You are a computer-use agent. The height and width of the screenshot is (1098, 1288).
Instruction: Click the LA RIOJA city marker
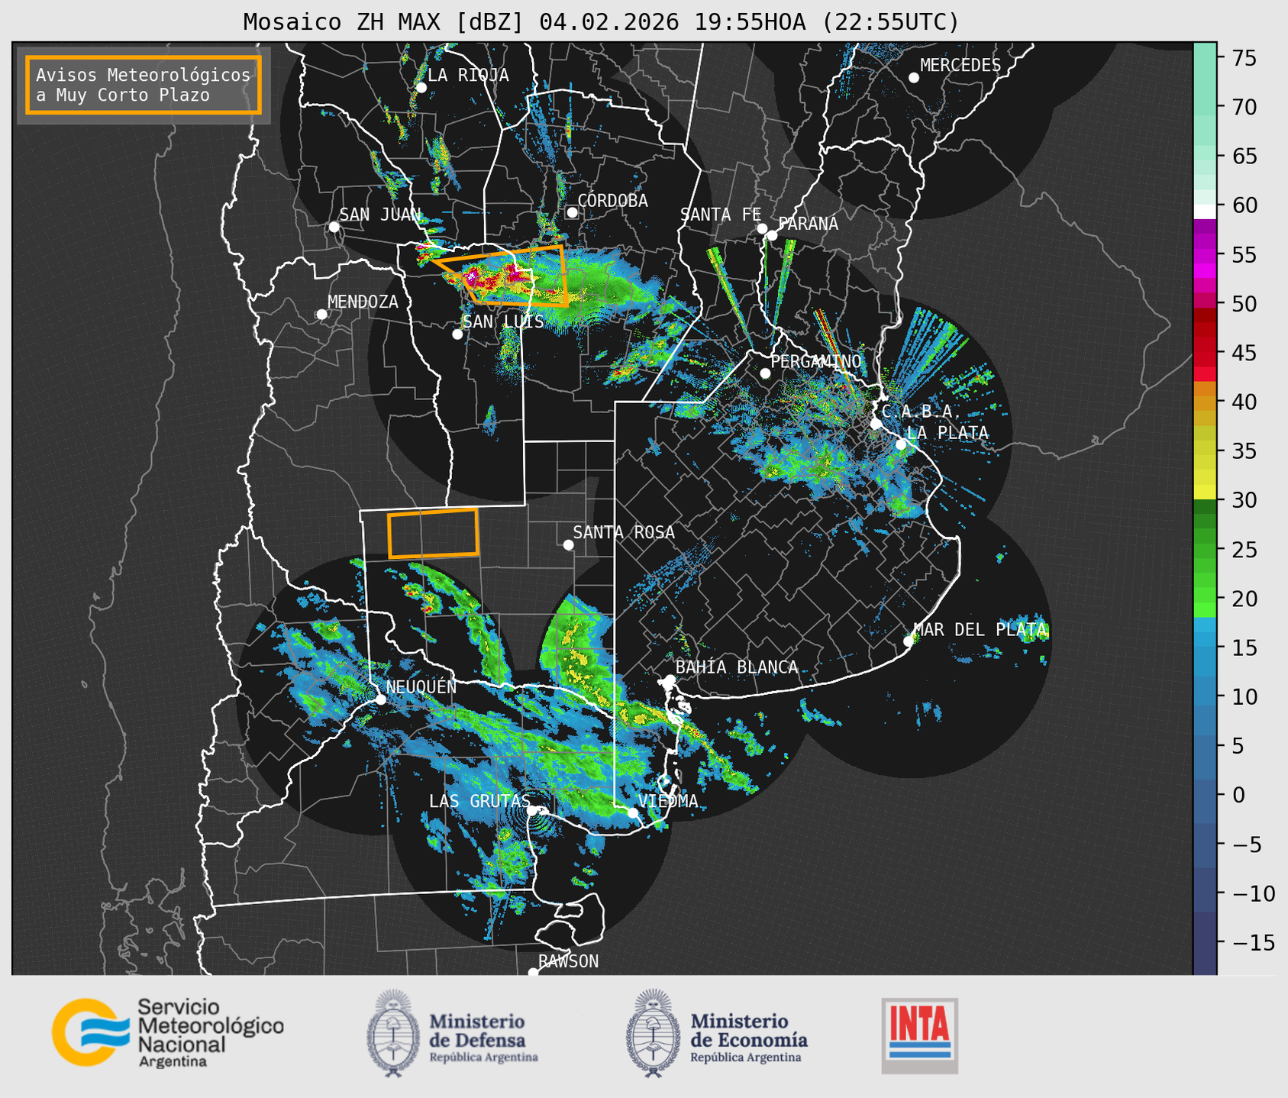point(421,88)
